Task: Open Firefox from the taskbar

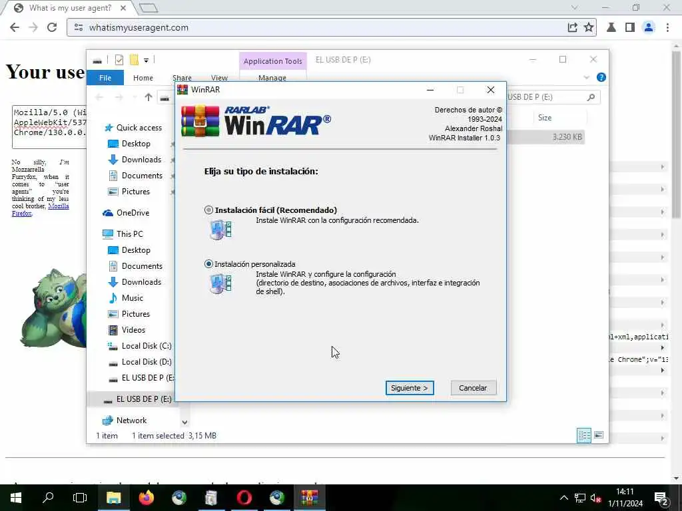Action: click(146, 498)
